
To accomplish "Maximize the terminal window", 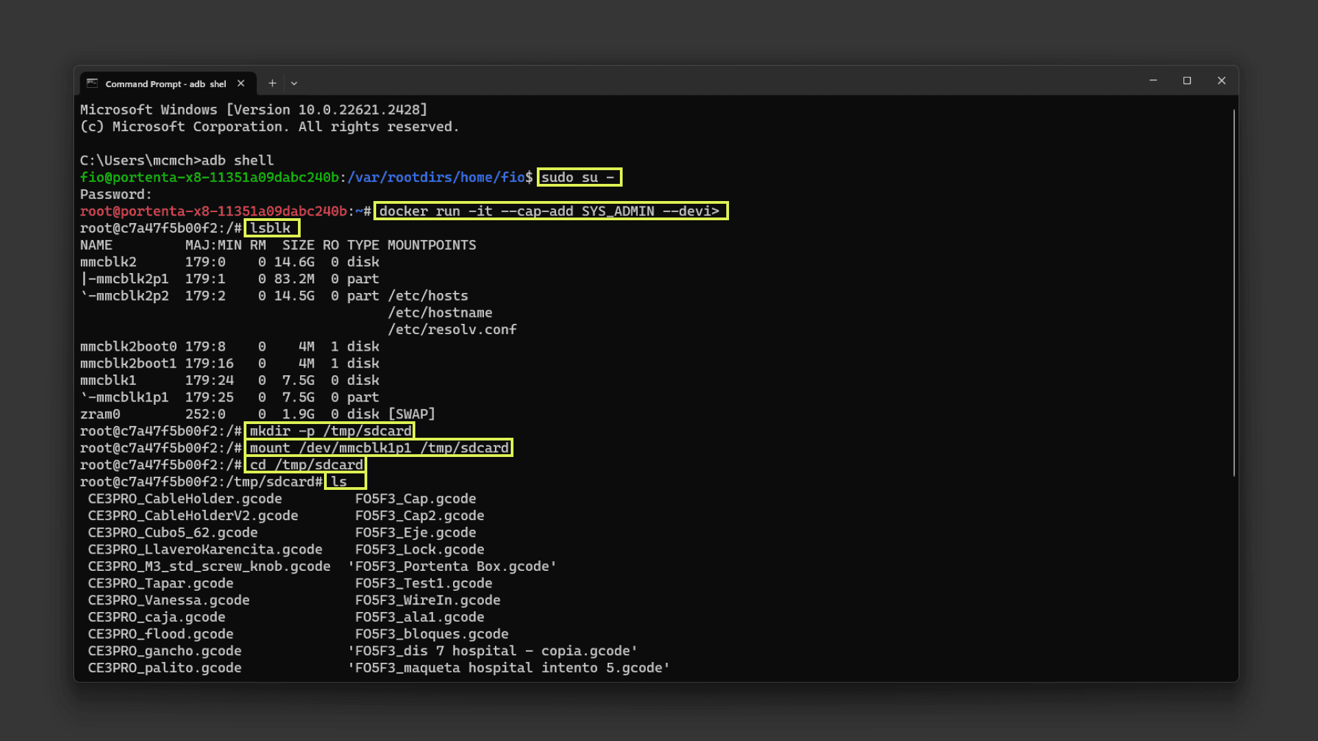I will [x=1187, y=80].
